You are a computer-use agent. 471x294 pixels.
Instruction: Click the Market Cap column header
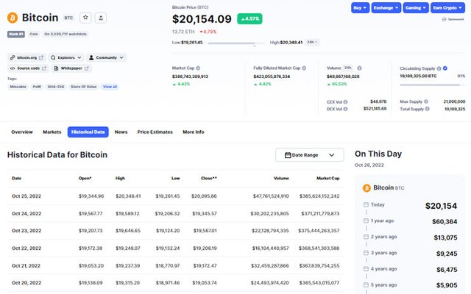[327, 178]
